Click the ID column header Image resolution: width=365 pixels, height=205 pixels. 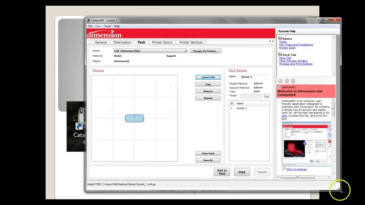pyautogui.click(x=232, y=103)
